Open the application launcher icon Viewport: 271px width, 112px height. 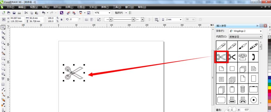(80, 13)
